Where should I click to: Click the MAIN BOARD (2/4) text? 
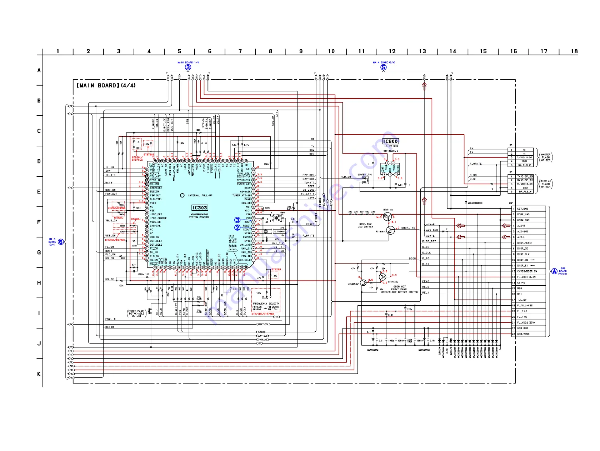[384, 62]
